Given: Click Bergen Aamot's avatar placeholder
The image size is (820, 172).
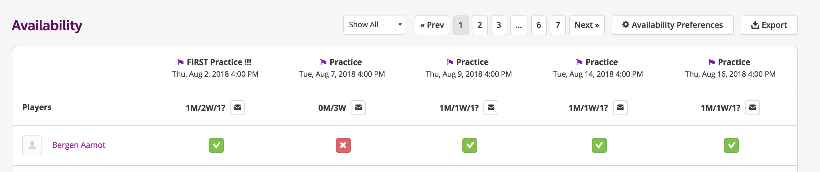Looking at the screenshot, I should (32, 145).
